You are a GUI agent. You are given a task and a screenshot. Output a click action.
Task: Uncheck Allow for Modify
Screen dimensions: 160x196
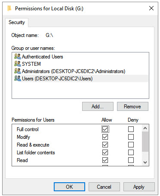[105, 137]
